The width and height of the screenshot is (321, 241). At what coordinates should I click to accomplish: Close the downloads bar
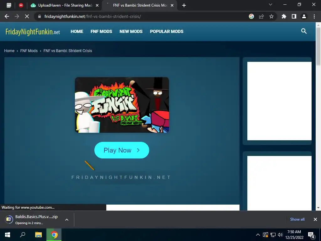pyautogui.click(x=315, y=219)
